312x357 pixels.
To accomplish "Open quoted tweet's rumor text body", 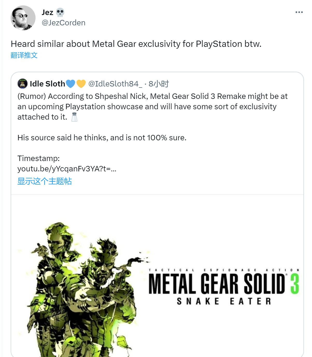I will pos(152,106).
